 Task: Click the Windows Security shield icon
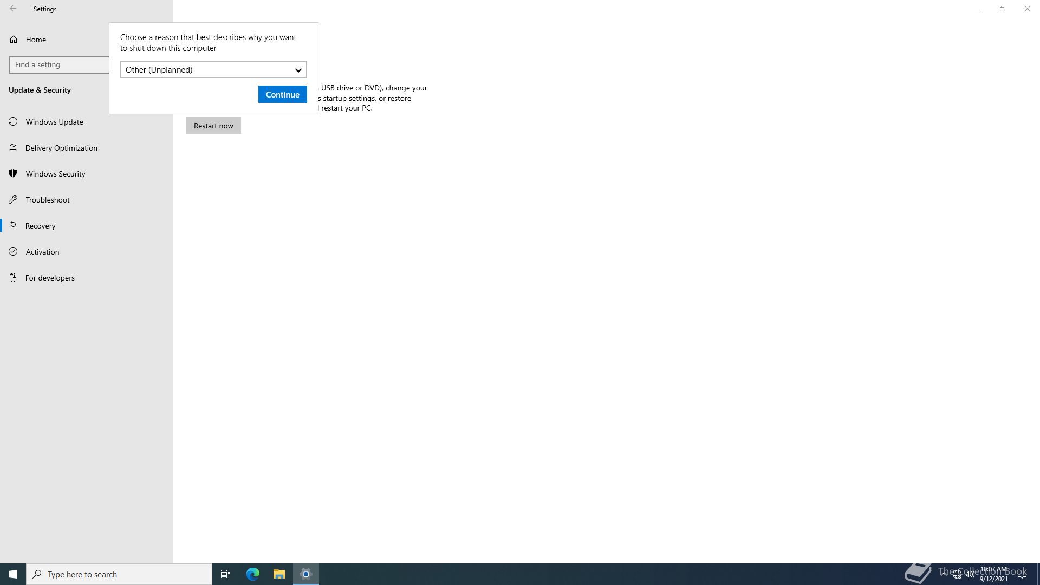point(13,174)
